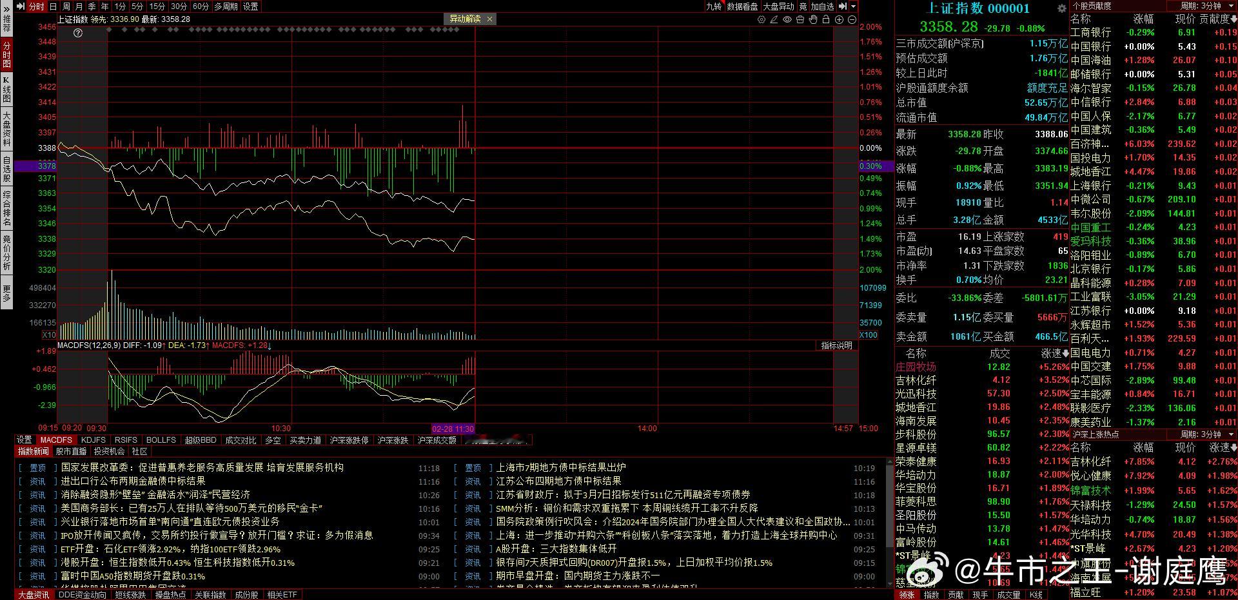The width and height of the screenshot is (1238, 600).
Task: Click the toolbox icon above the chart
Action: coord(800,19)
